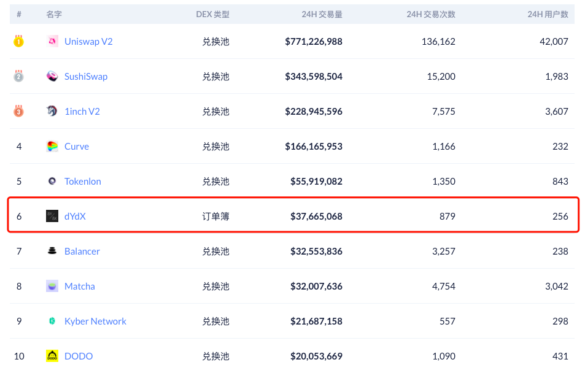Viewport: 585px width, 373px height.
Task: Click the bronze third-place medal icon
Action: pyautogui.click(x=19, y=112)
